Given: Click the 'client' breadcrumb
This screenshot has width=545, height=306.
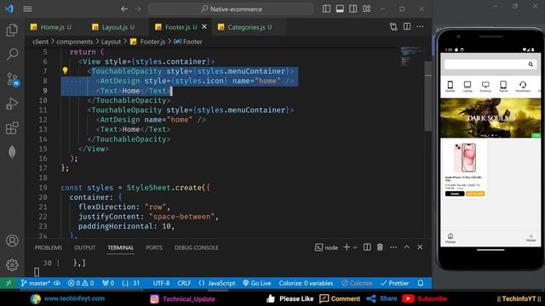Looking at the screenshot, I should (40, 42).
